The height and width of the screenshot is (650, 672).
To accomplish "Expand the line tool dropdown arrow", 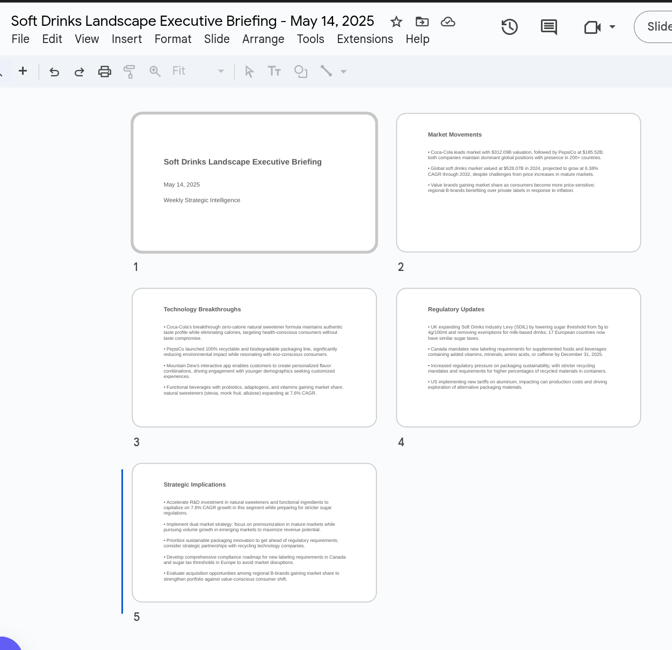I will pos(344,72).
